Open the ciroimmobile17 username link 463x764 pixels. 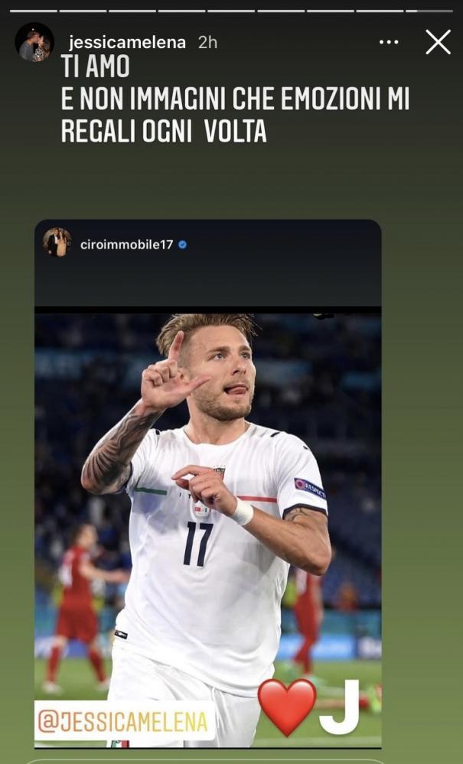pos(127,245)
